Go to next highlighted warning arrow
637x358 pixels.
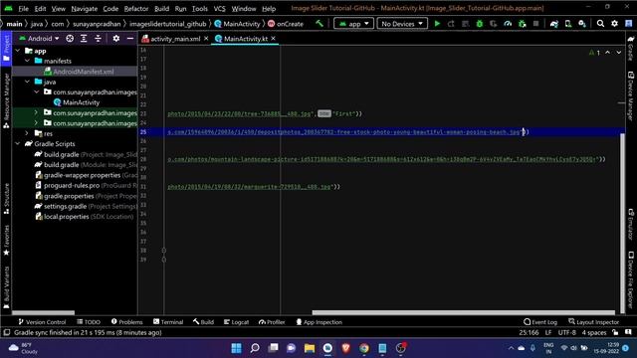pyautogui.click(x=618, y=53)
